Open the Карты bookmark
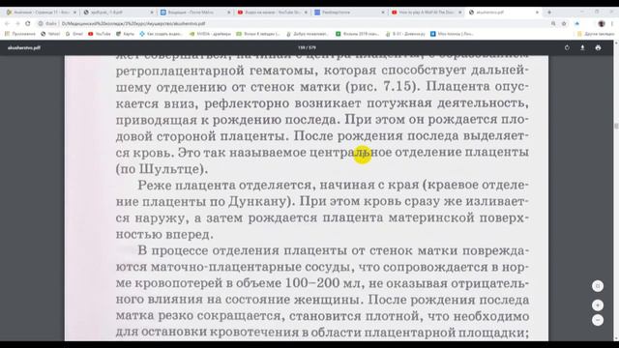Viewport: 619px width, 348px height. 125,34
